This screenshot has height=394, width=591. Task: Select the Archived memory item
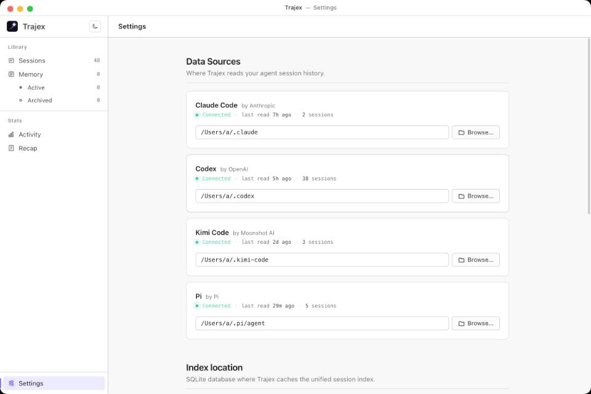pos(54,100)
